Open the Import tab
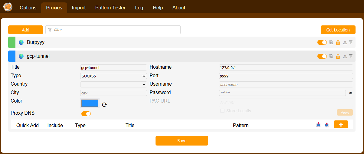 [x=79, y=8]
